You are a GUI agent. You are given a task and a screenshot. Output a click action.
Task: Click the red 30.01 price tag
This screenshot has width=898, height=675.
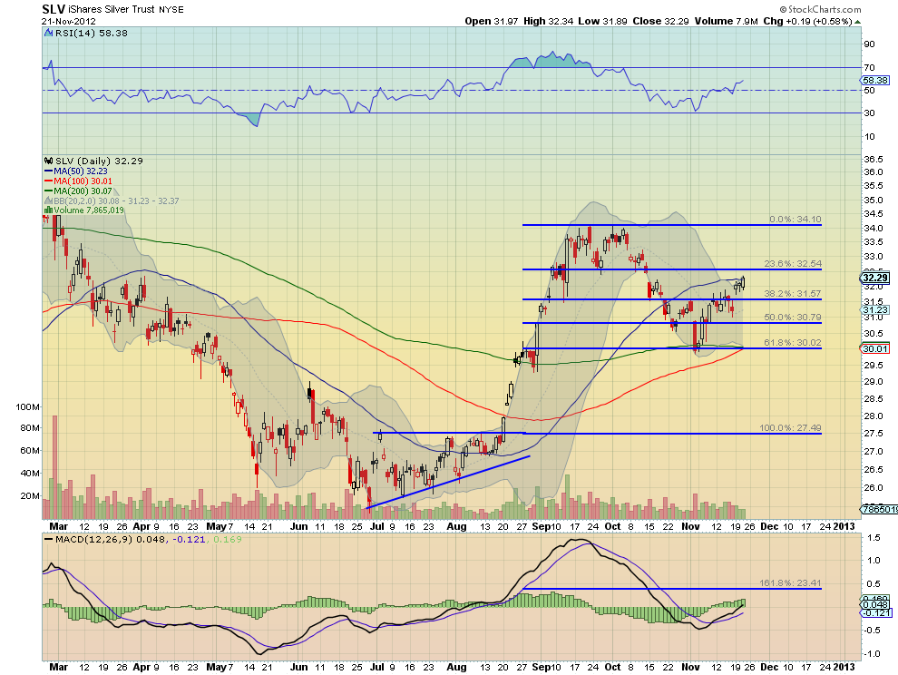coord(875,348)
